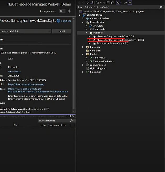This screenshot has width=165, height=172.
Task: Click the Dependencies folder icon
Action: [x=88, y=22]
